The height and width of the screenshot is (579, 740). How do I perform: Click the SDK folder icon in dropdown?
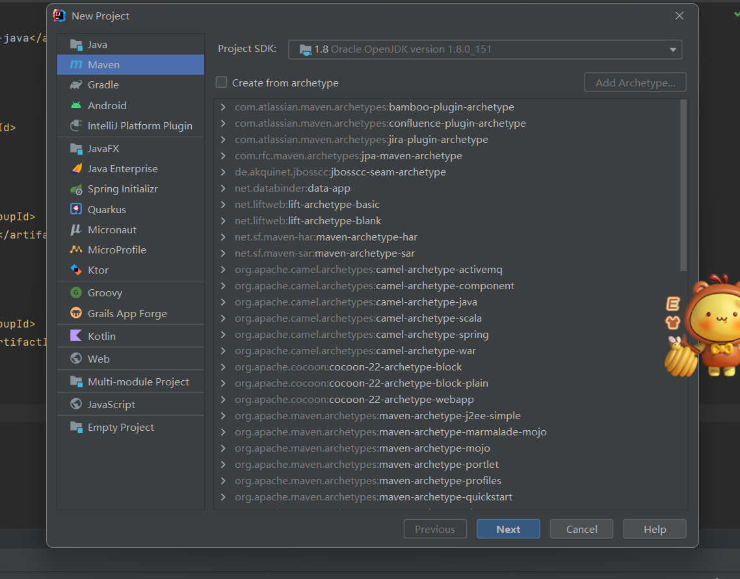[306, 49]
